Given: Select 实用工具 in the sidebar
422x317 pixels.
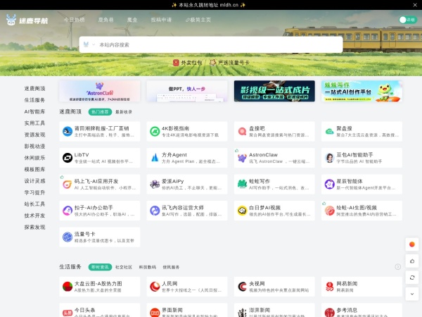Looking at the screenshot, I should [x=34, y=123].
